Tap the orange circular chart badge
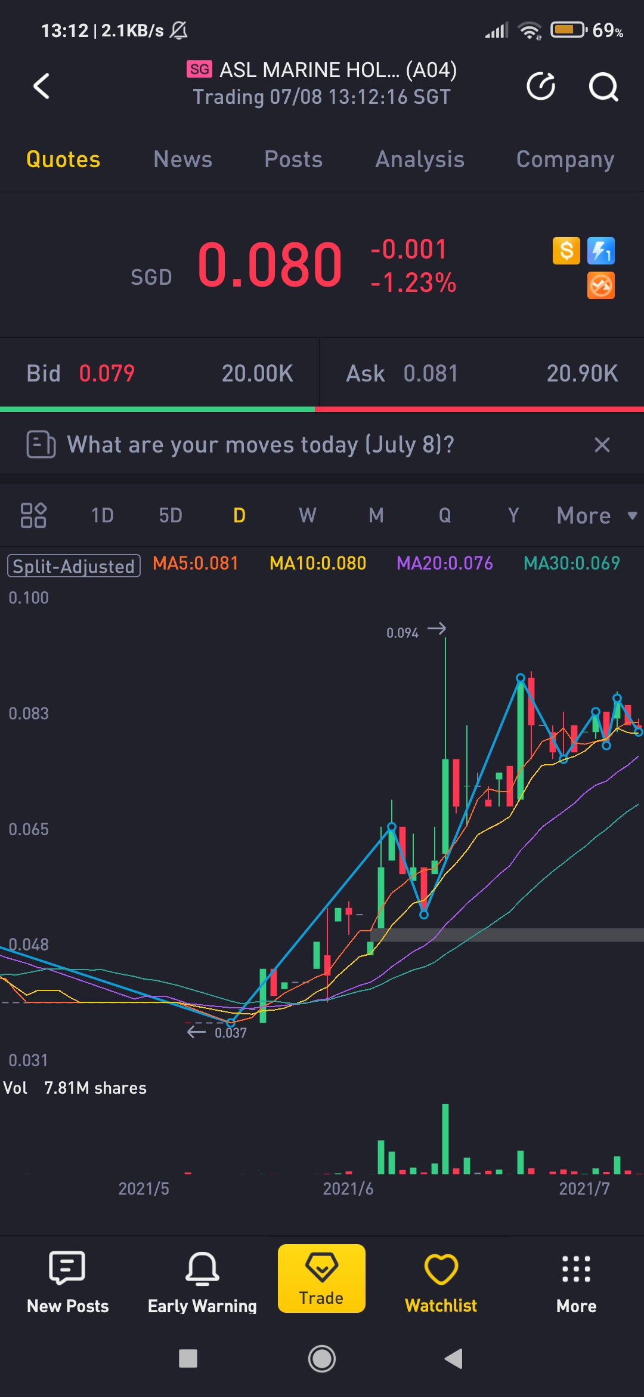Screen dimensions: 644x1397 (x=601, y=285)
